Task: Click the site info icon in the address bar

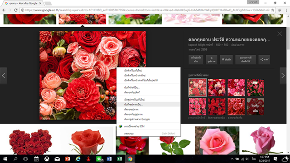Action: 22,10
